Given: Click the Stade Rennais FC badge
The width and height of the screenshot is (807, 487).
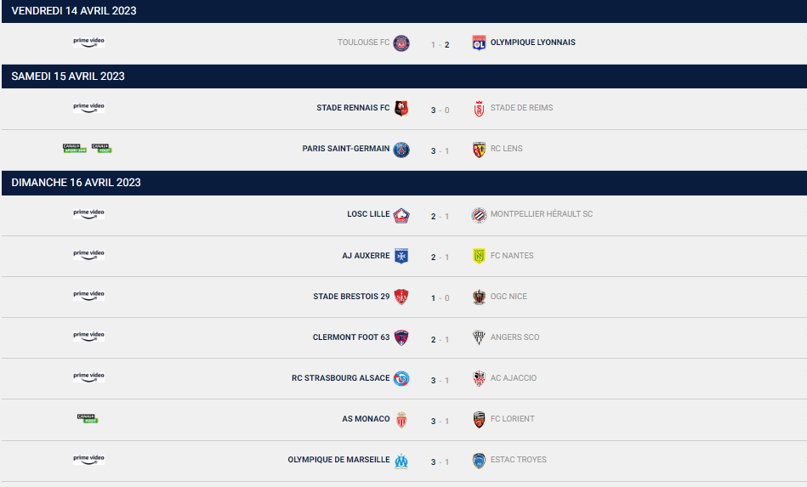Looking at the screenshot, I should 401,108.
